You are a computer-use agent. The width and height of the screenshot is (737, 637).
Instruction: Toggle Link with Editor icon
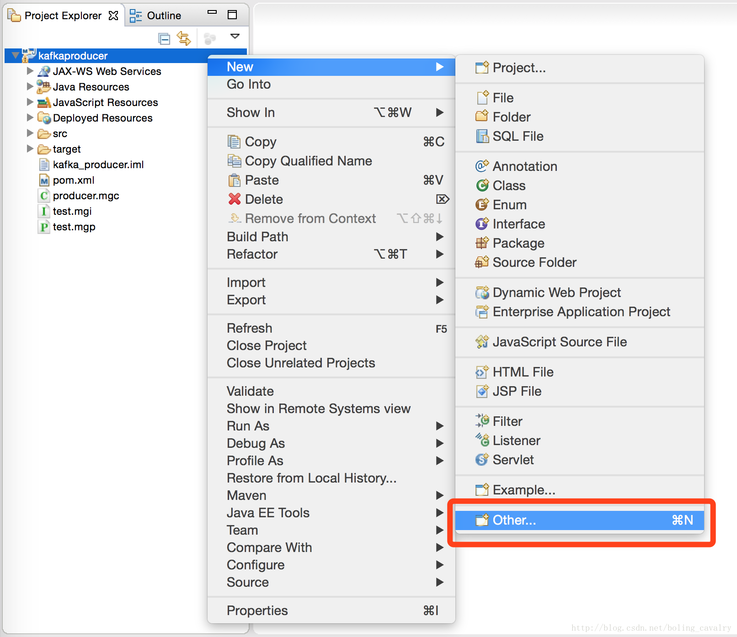[x=184, y=38]
